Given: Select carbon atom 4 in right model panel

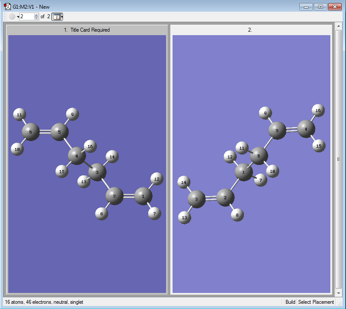Looking at the screenshot, I should [306, 129].
